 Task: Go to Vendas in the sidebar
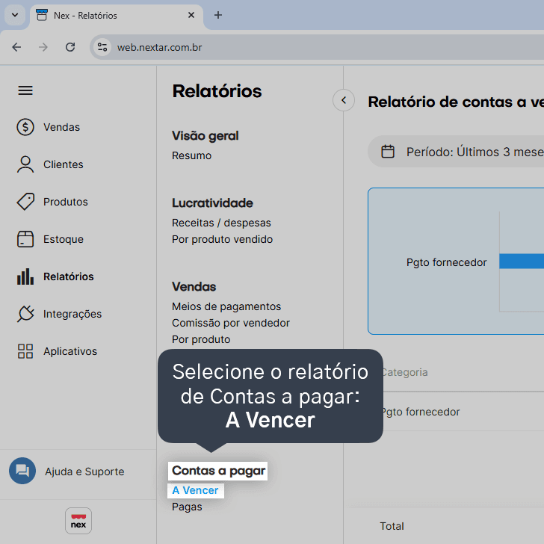(x=61, y=127)
